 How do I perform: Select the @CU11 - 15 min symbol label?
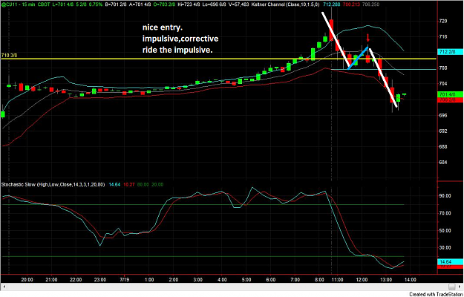pyautogui.click(x=17, y=4)
